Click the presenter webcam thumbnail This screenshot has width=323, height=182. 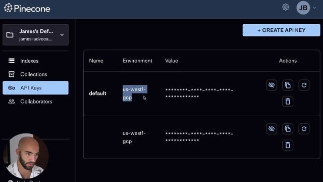click(26, 156)
